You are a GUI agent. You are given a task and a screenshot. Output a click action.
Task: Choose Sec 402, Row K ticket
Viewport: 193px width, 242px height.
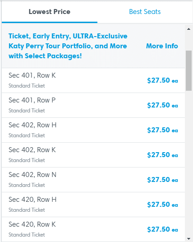point(93,155)
